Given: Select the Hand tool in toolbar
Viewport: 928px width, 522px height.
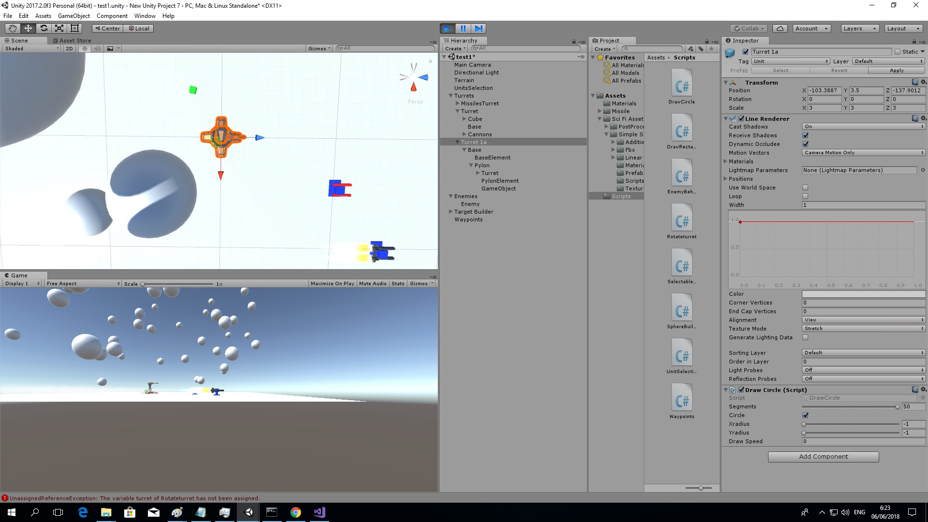Looking at the screenshot, I should pos(13,29).
